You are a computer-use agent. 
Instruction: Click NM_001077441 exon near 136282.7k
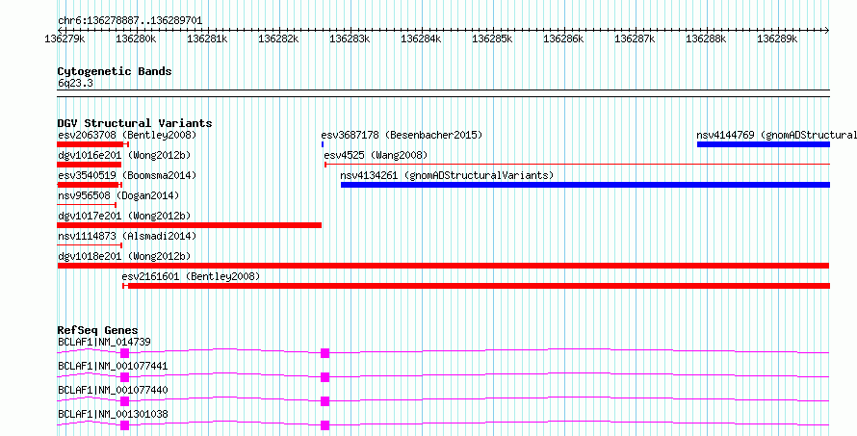click(325, 377)
